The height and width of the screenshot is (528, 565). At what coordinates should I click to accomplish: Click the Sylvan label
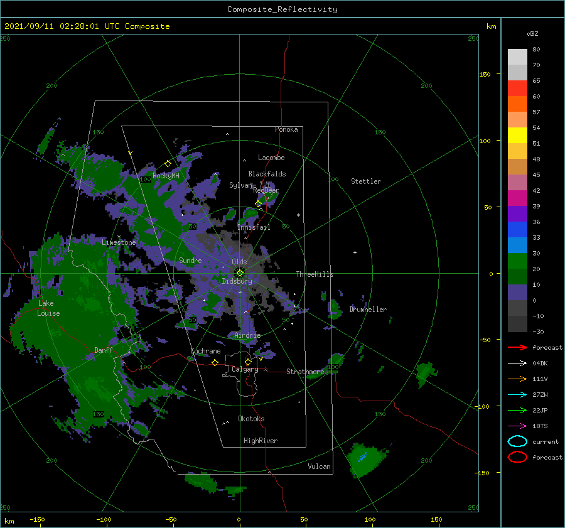point(241,185)
